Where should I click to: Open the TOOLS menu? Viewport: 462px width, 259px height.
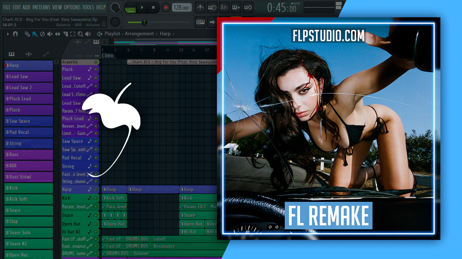[x=88, y=7]
